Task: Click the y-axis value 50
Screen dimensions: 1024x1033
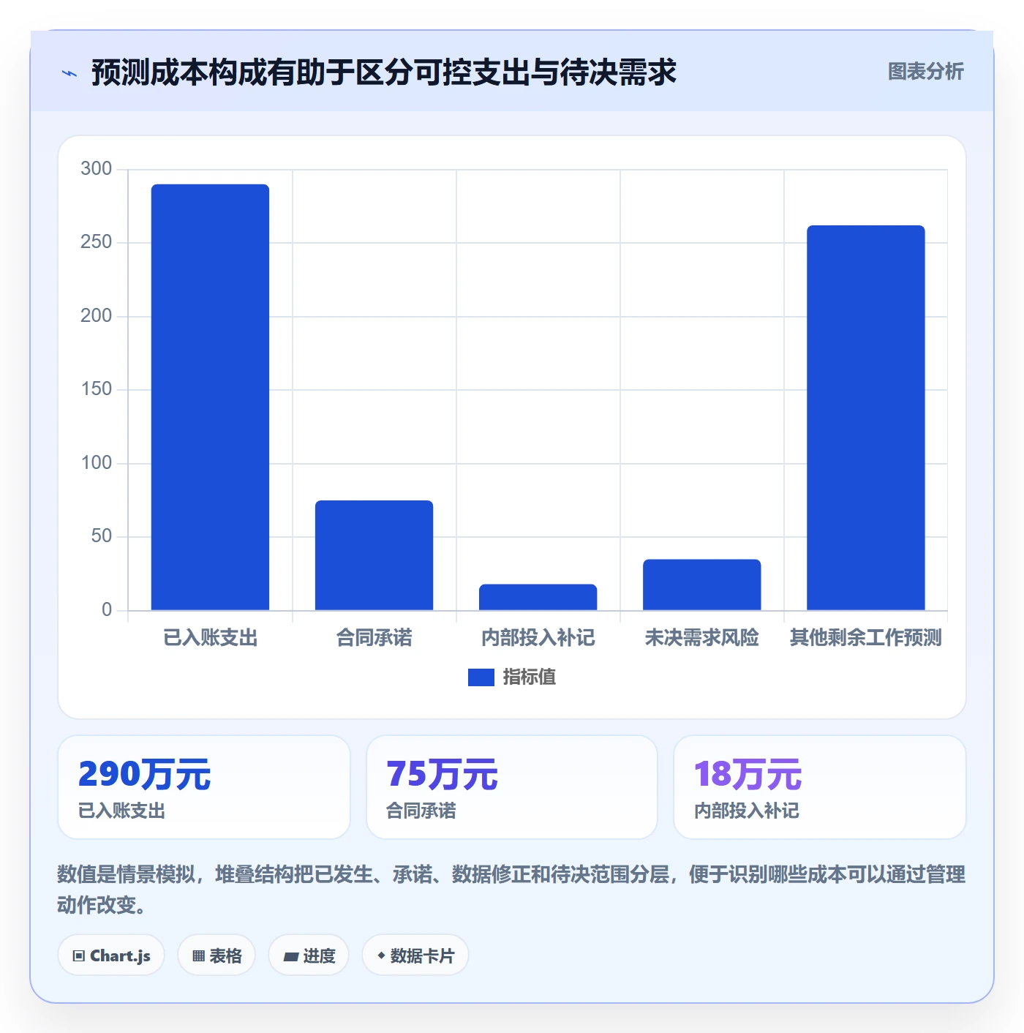Action: 101,536
